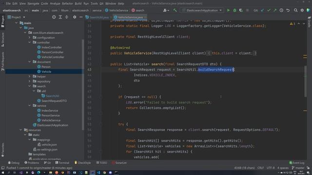
Task: Click the master branch widget in status bar
Action: pyautogui.click(x=298, y=168)
